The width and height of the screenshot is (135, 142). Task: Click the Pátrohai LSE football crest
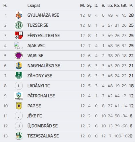tap(19, 96)
